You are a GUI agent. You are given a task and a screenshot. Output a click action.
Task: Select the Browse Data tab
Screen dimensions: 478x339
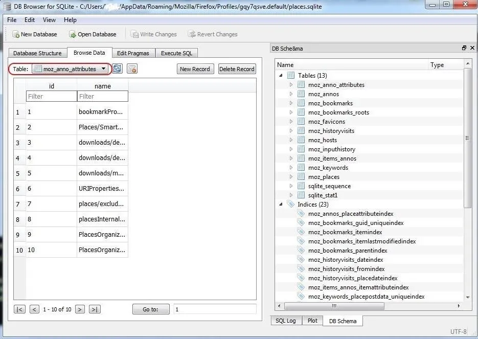coord(89,53)
